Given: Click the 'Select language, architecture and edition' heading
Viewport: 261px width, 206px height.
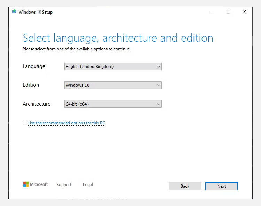Looking at the screenshot, I should coord(118,38).
